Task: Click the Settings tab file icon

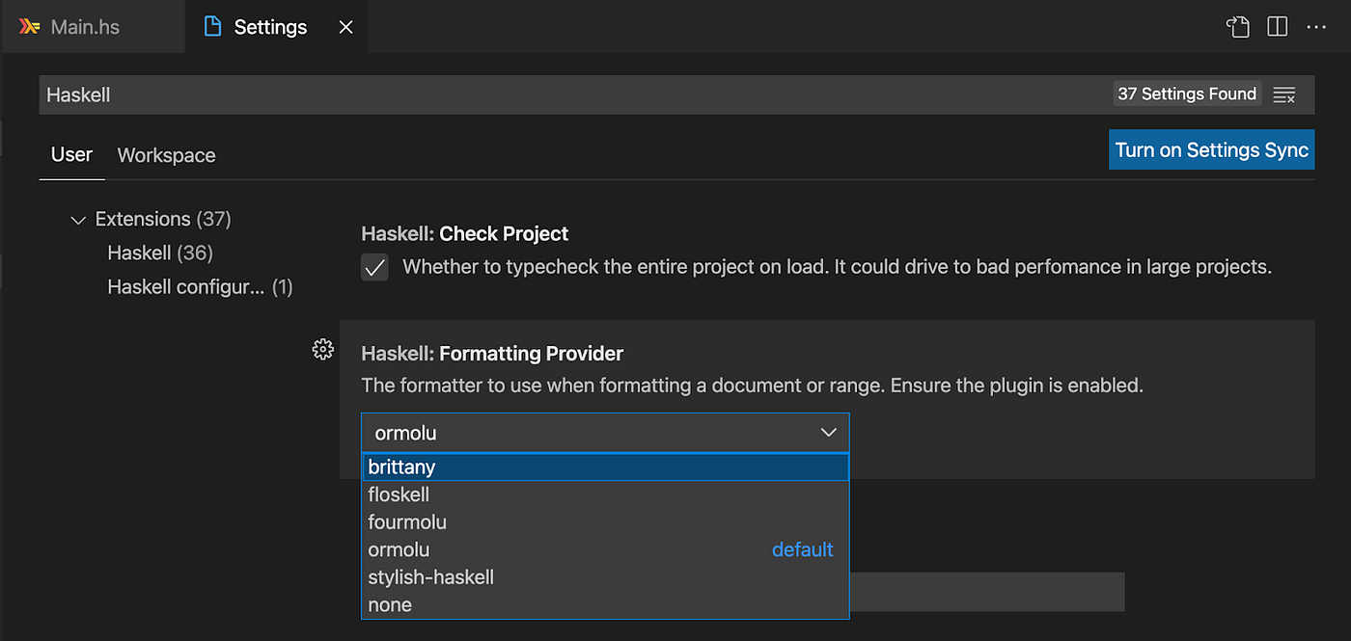Action: [212, 27]
